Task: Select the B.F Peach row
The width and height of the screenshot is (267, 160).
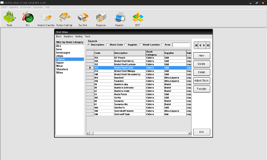Action: 139,58
